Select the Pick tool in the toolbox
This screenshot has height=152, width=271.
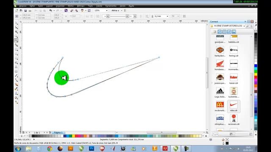click(x=16, y=23)
